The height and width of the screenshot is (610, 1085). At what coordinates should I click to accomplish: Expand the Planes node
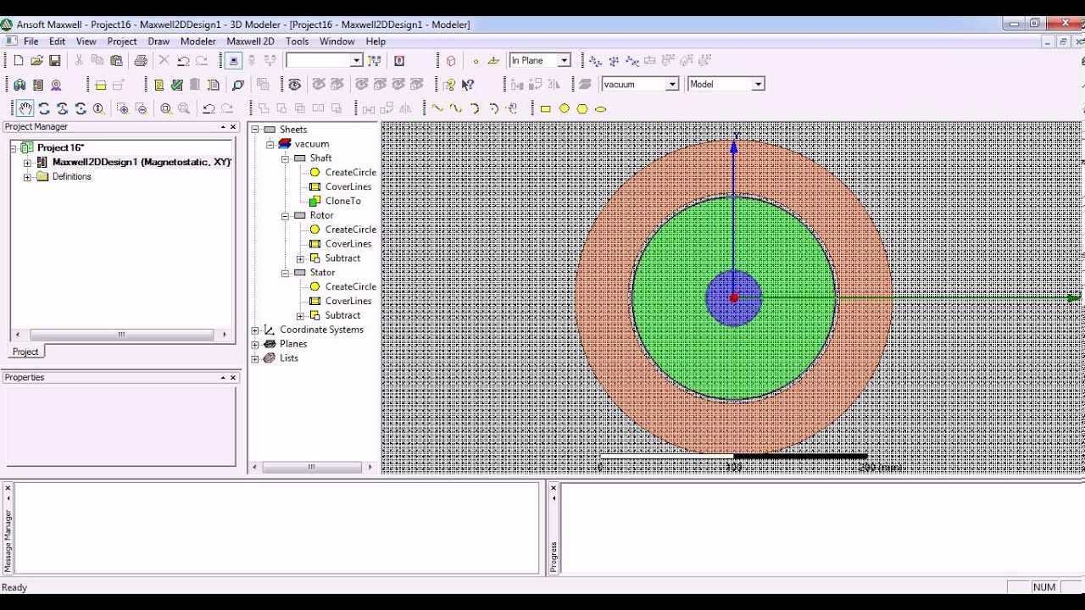pos(255,344)
